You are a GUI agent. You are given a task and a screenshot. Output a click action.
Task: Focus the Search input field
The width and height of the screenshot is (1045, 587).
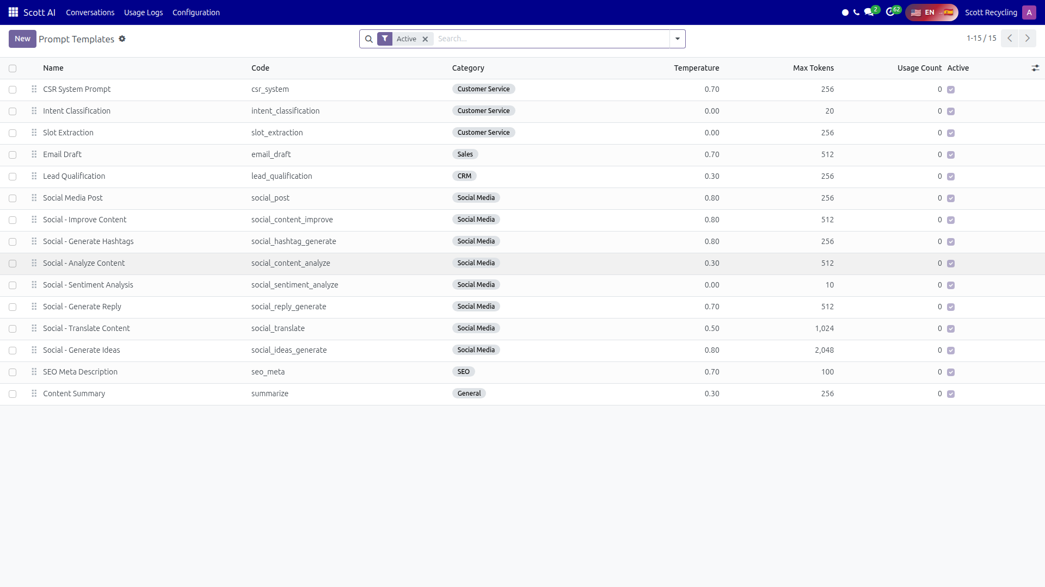tap(551, 39)
